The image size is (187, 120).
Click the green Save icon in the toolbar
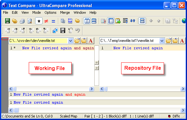pyautogui.click(x=7, y=21)
